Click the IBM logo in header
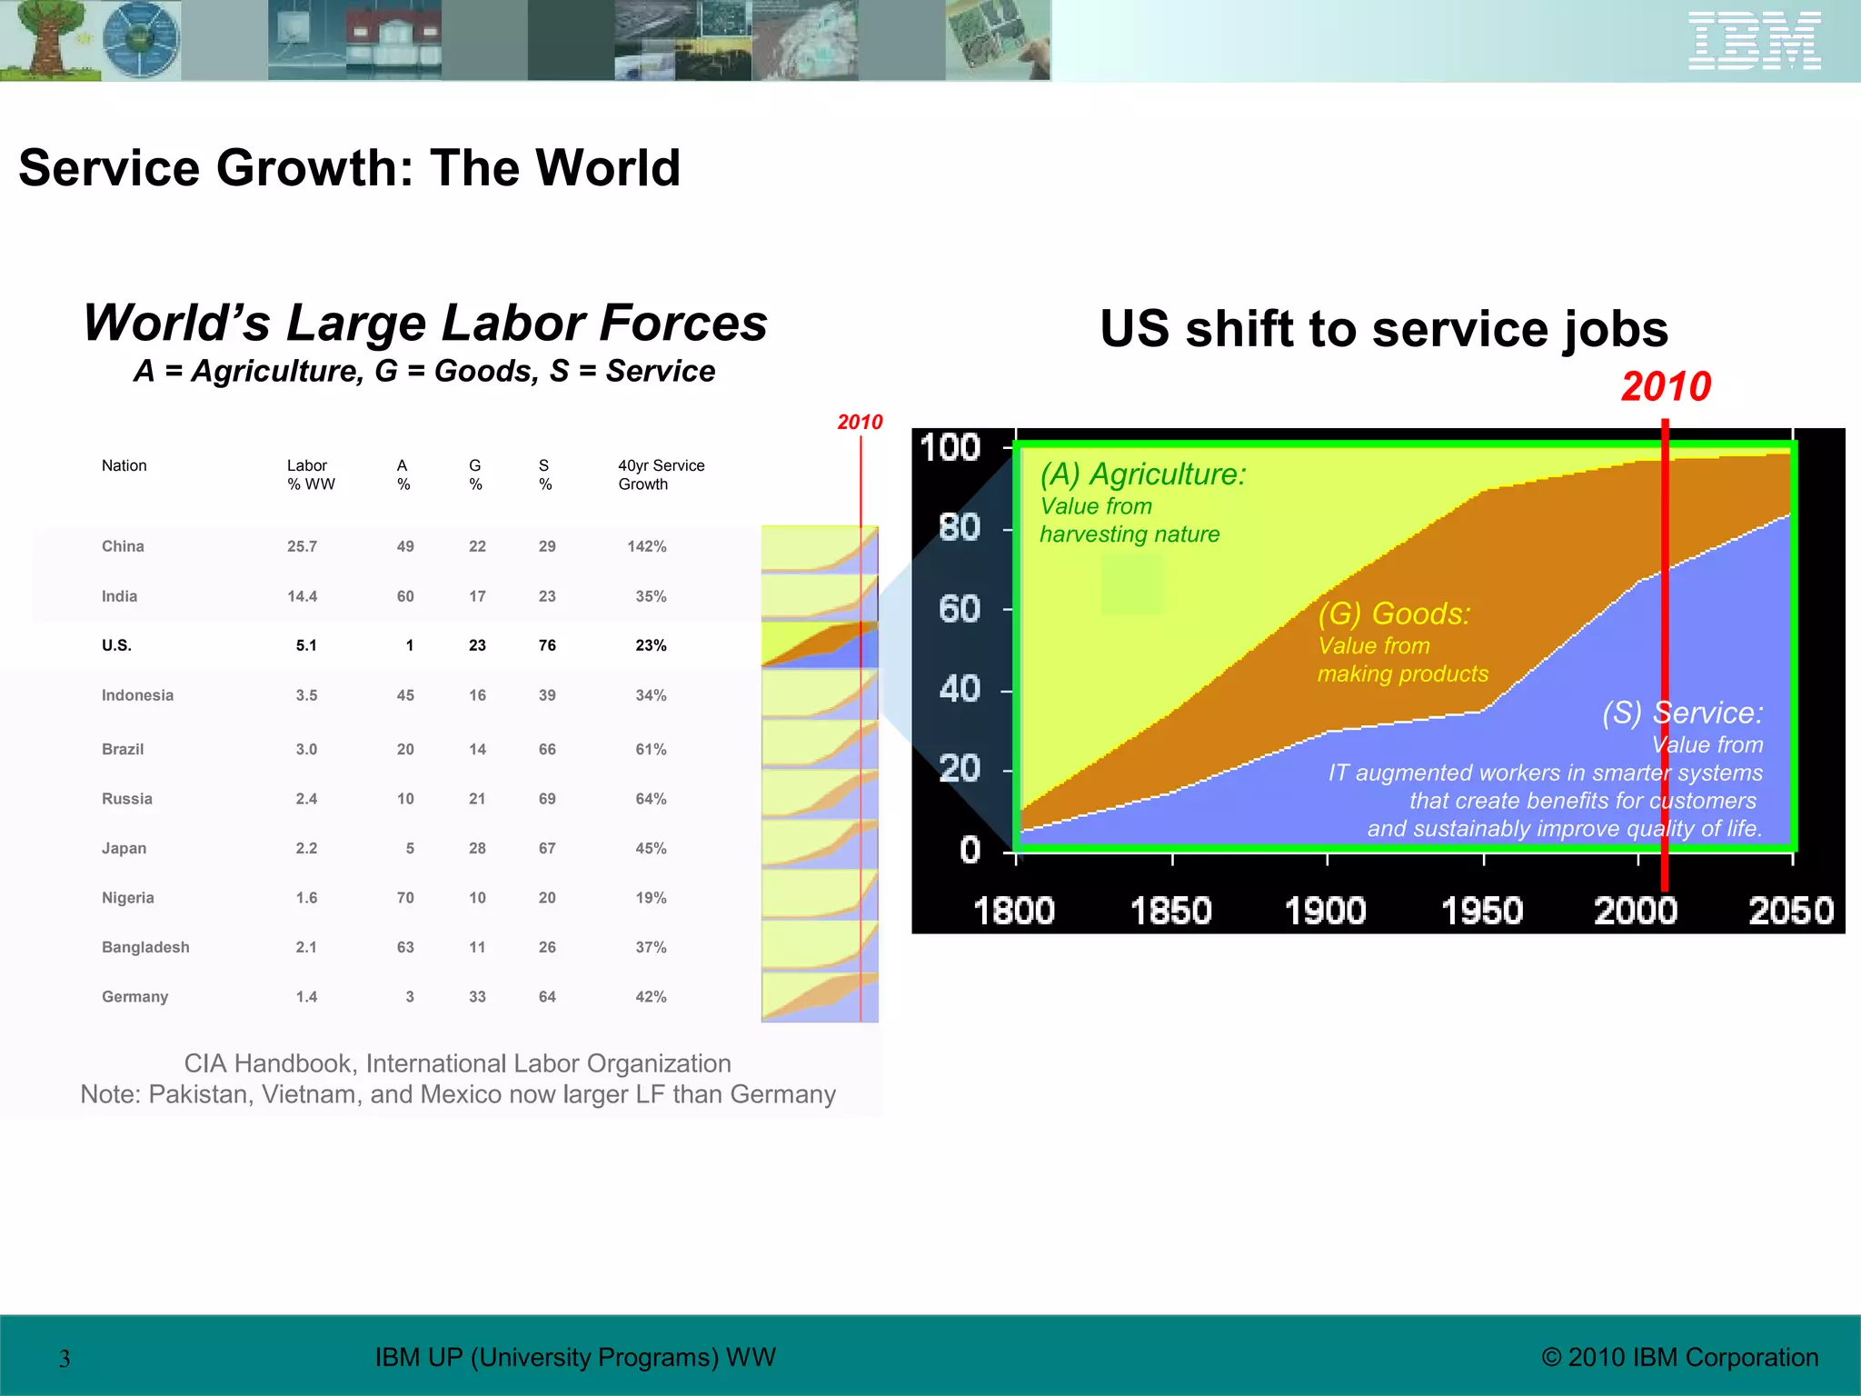Viewport: 1861px width, 1396px height. [x=1754, y=41]
